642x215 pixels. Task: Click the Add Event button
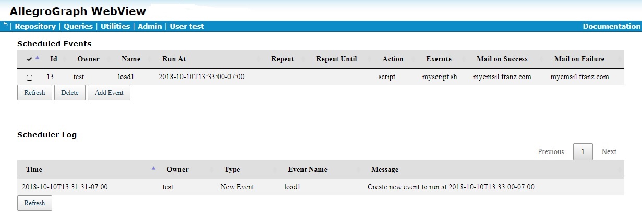tap(108, 93)
